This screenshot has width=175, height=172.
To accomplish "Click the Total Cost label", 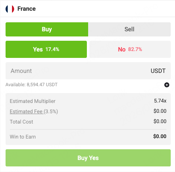I will click(x=21, y=122).
